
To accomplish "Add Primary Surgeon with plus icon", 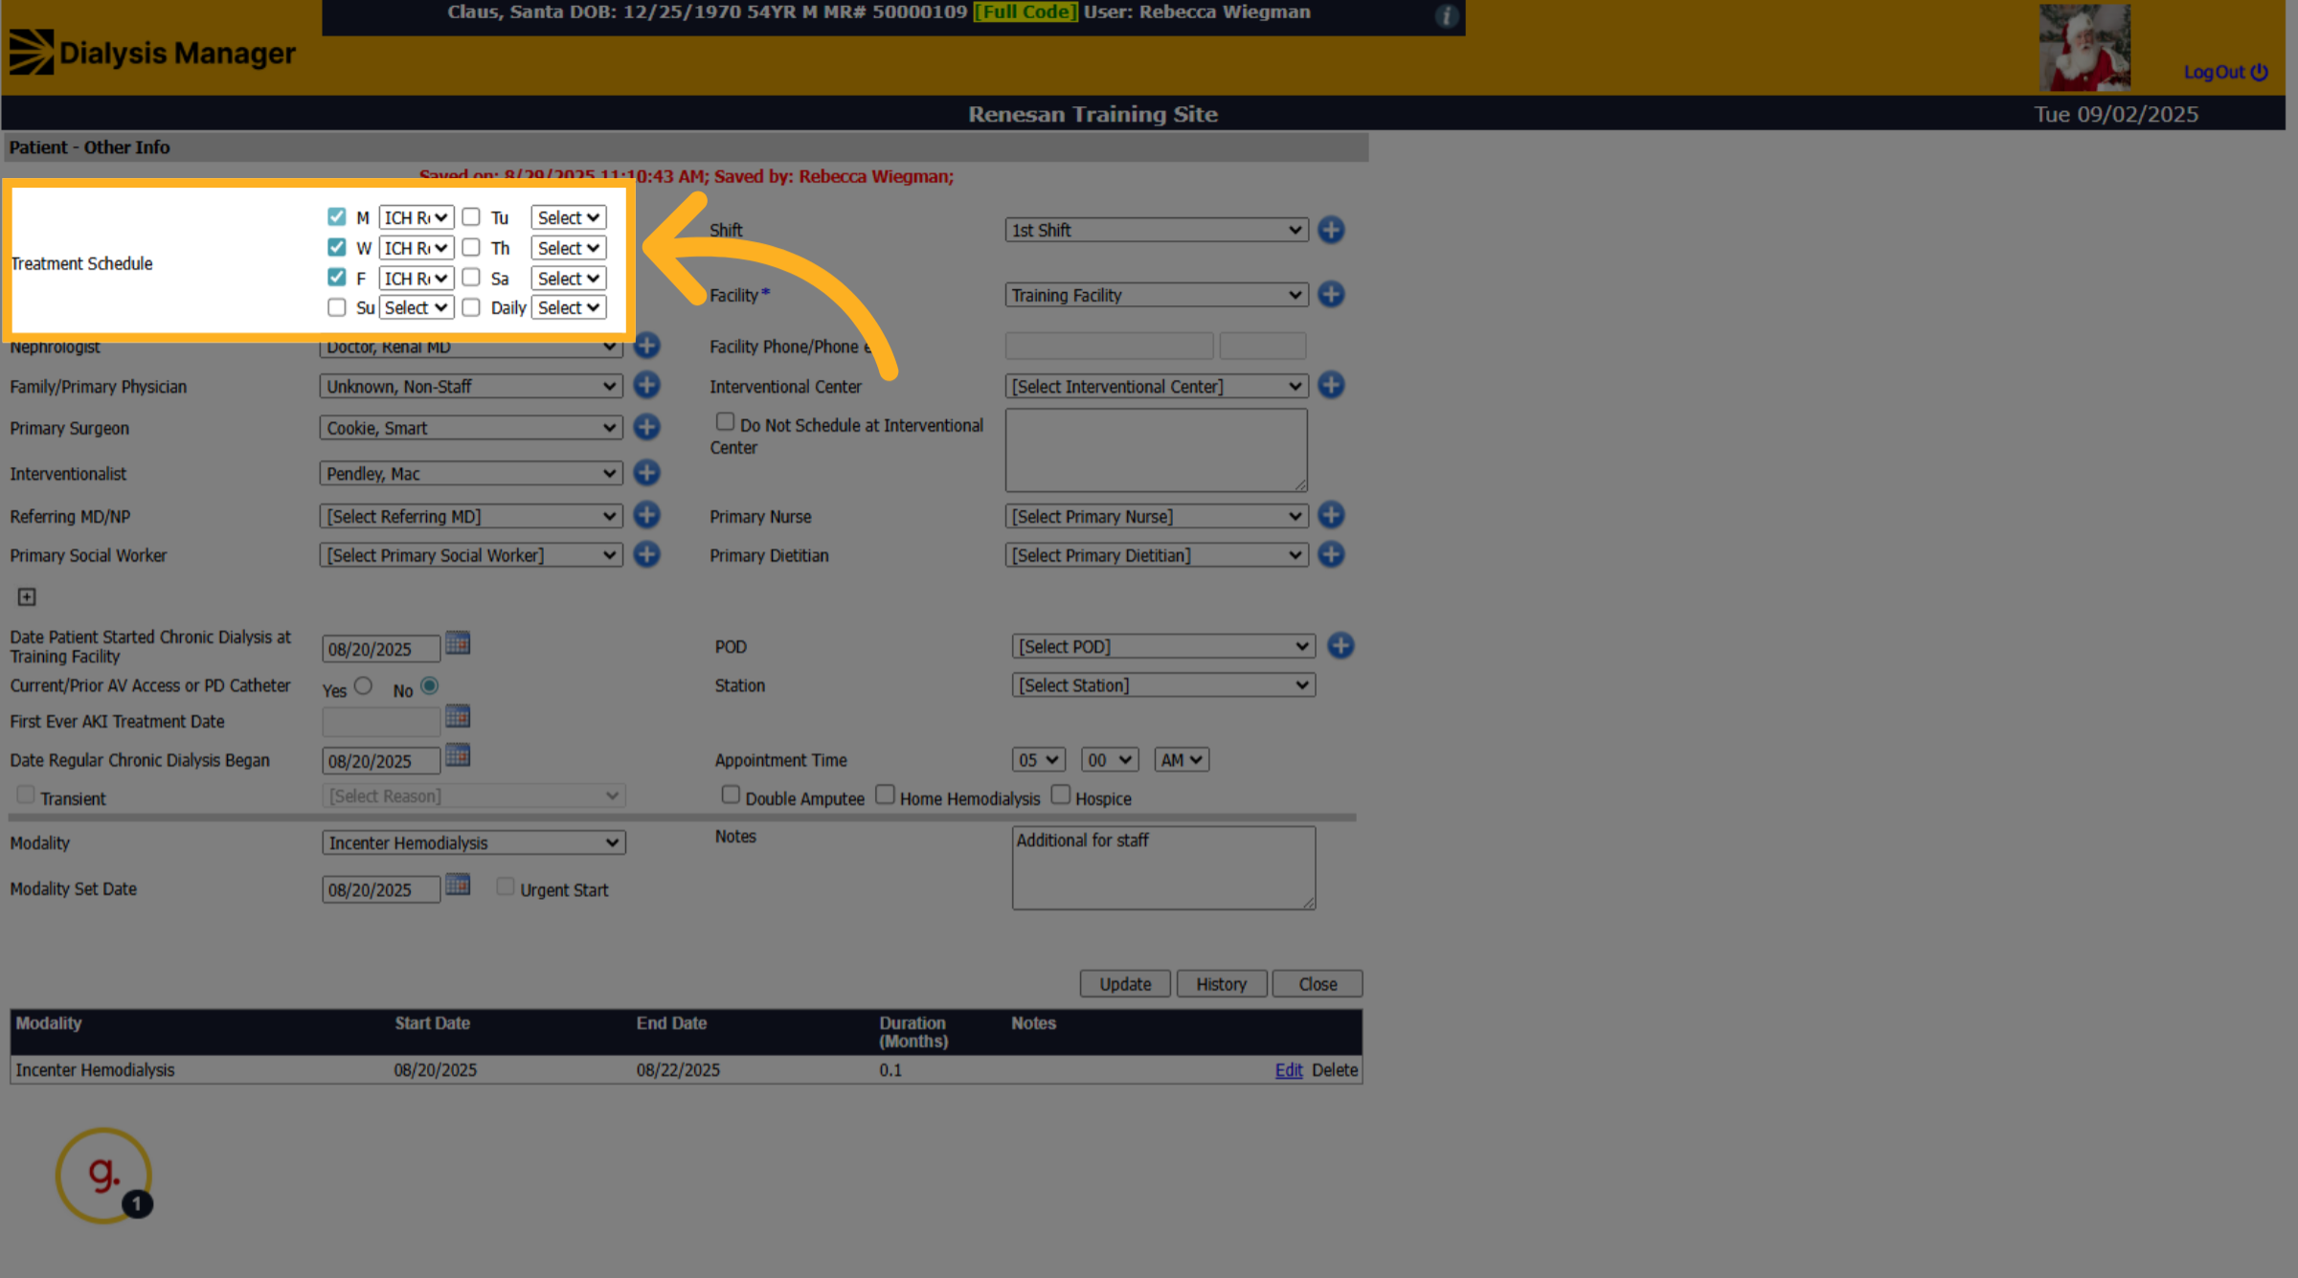I will click(647, 427).
